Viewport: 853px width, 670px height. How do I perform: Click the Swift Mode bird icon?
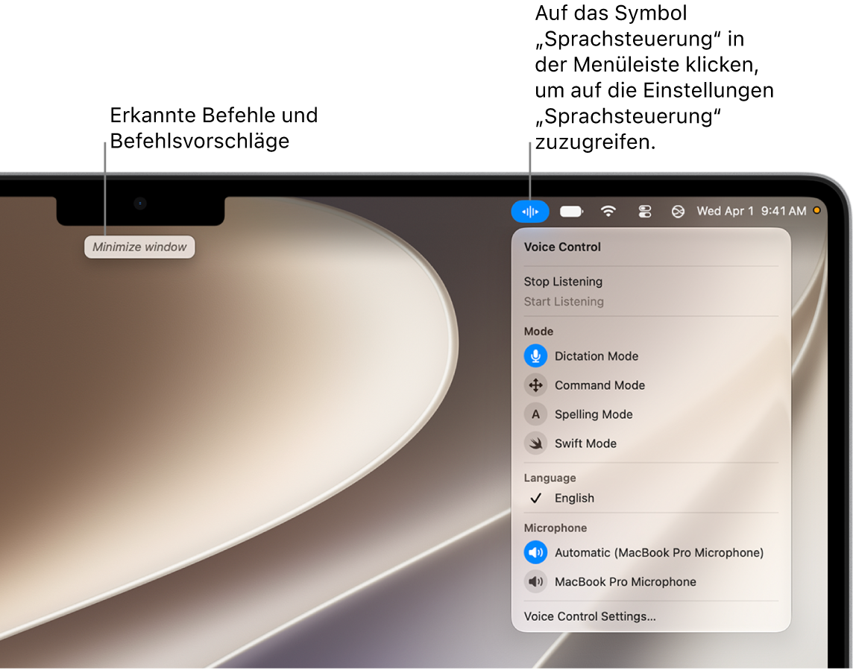click(535, 443)
